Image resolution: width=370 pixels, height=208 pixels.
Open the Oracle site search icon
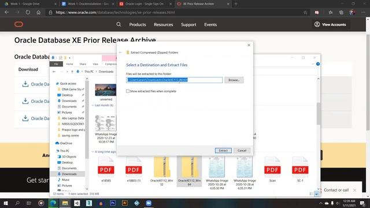coord(119,24)
